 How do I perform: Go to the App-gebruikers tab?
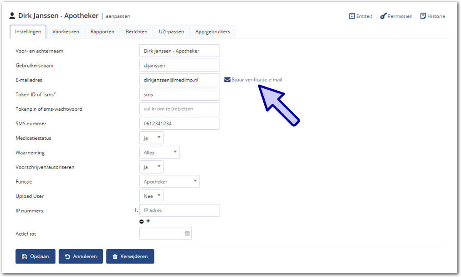click(x=212, y=32)
